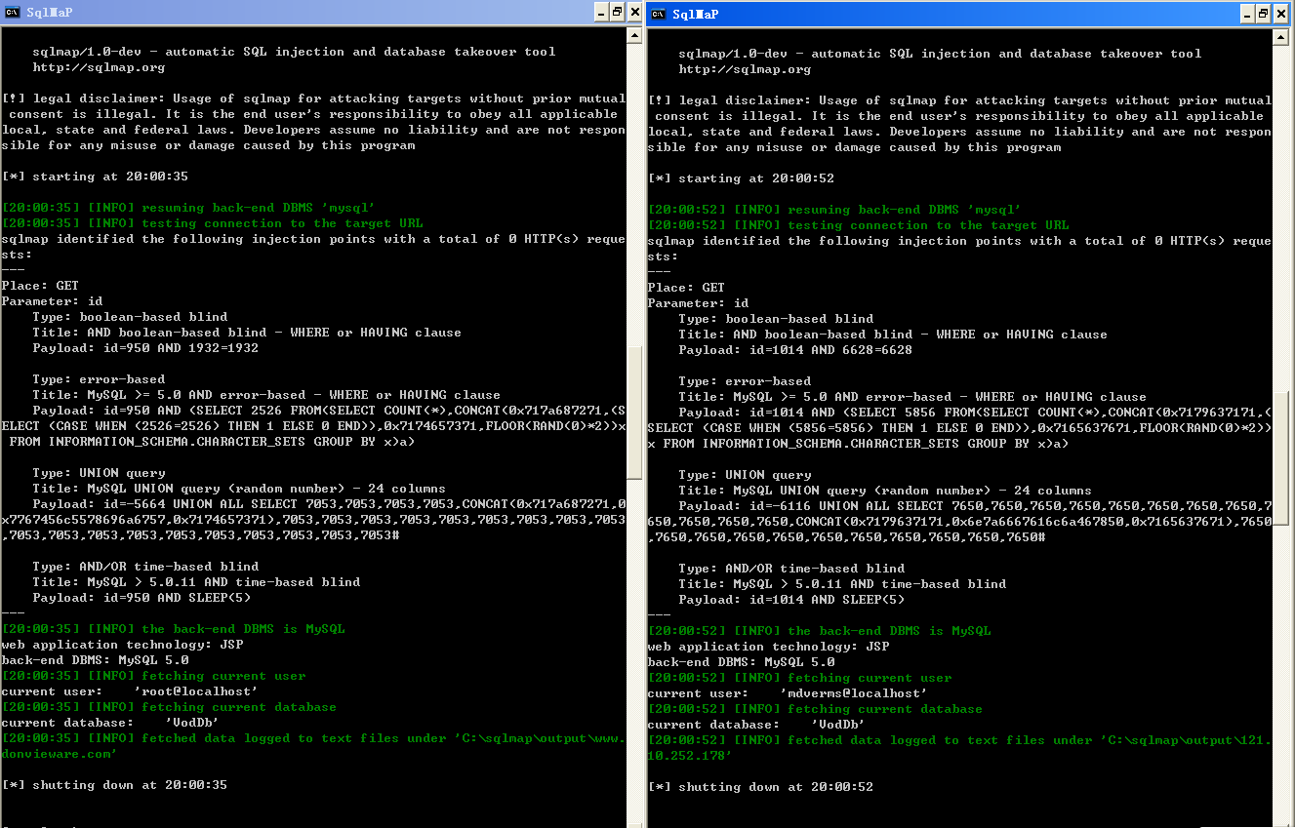The width and height of the screenshot is (1295, 828).
Task: Click the right window's SqlMaP title text
Action: coord(696,14)
